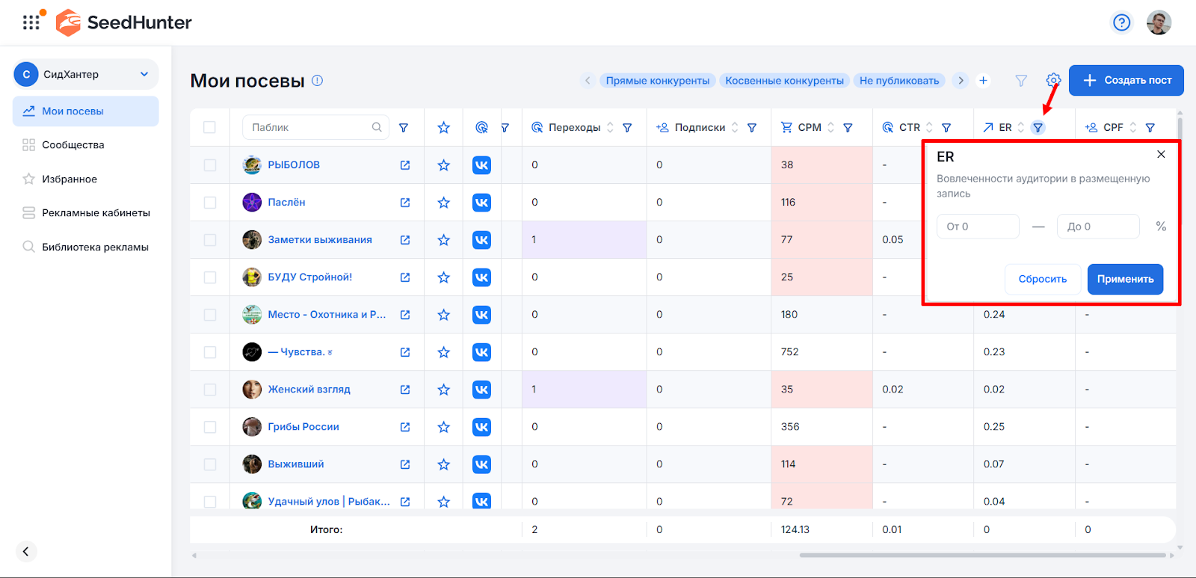This screenshot has height=578, width=1196.
Task: Focus the От 0 minimum ER field
Action: point(978,227)
